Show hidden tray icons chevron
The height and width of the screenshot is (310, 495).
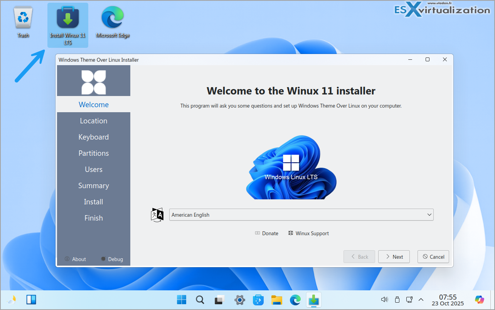(x=421, y=300)
